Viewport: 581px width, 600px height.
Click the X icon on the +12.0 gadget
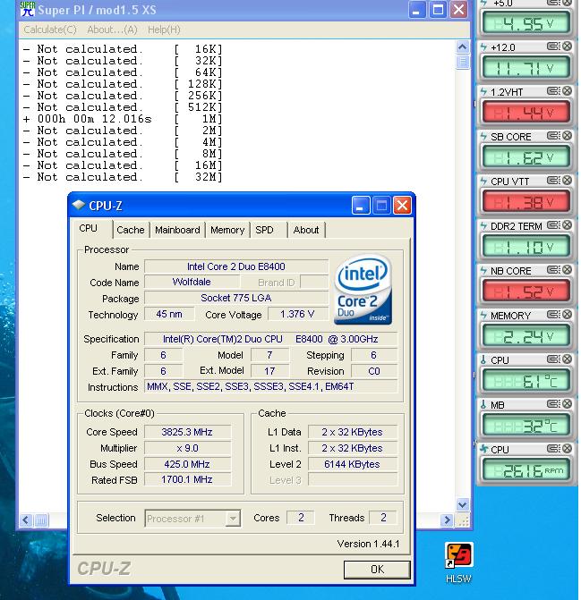click(568, 46)
